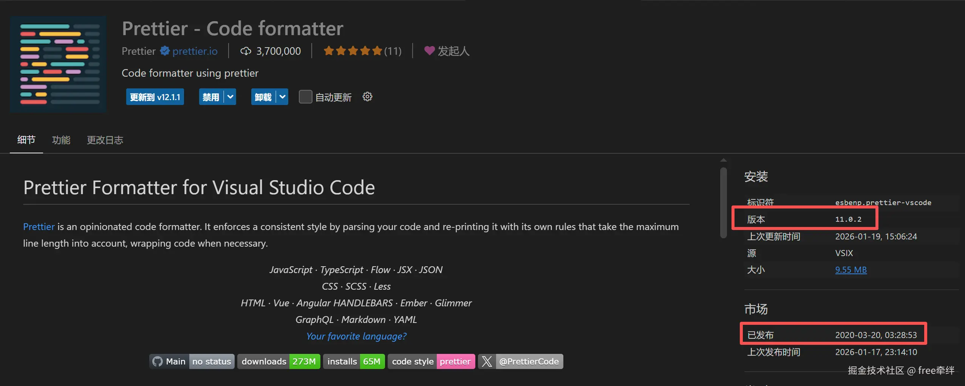965x386 pixels.
Task: Toggle the 自动更新 checkbox
Action: click(x=305, y=97)
